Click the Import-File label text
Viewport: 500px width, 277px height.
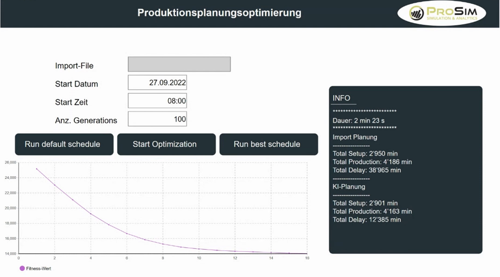point(74,66)
